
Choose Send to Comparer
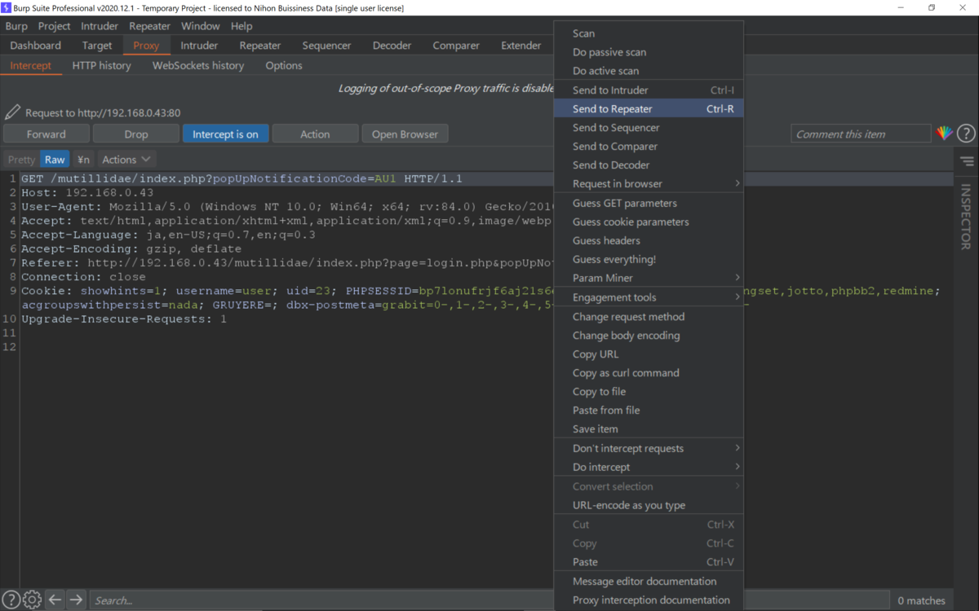tap(649, 146)
